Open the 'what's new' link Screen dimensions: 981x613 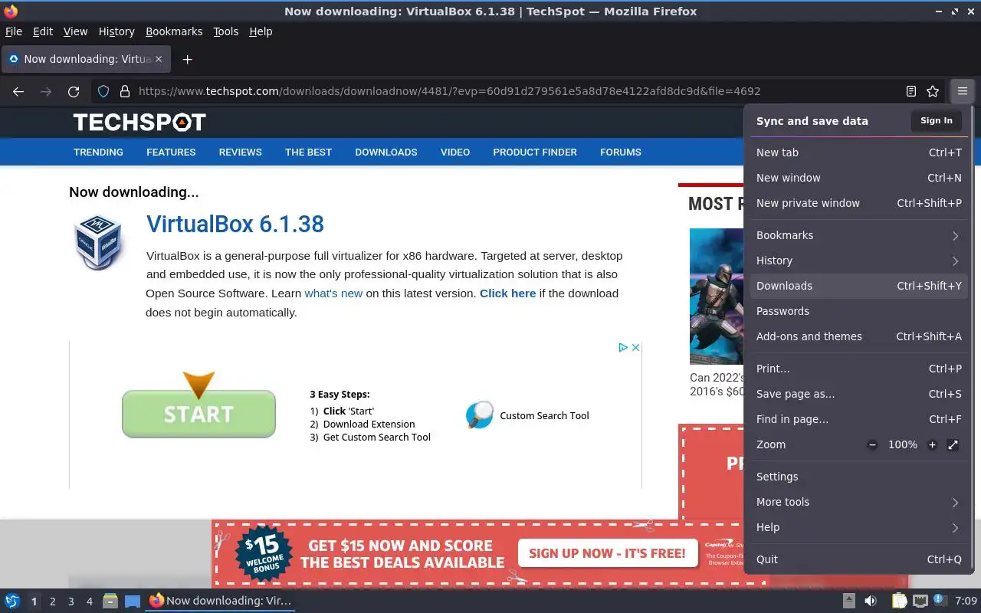coord(333,293)
